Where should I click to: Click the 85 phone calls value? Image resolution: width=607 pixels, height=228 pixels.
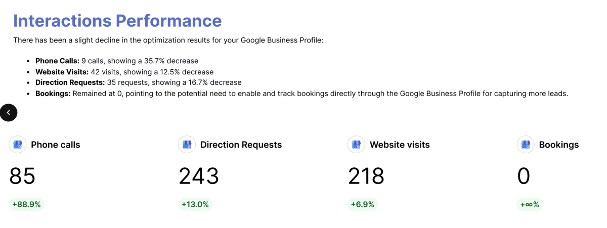22,176
